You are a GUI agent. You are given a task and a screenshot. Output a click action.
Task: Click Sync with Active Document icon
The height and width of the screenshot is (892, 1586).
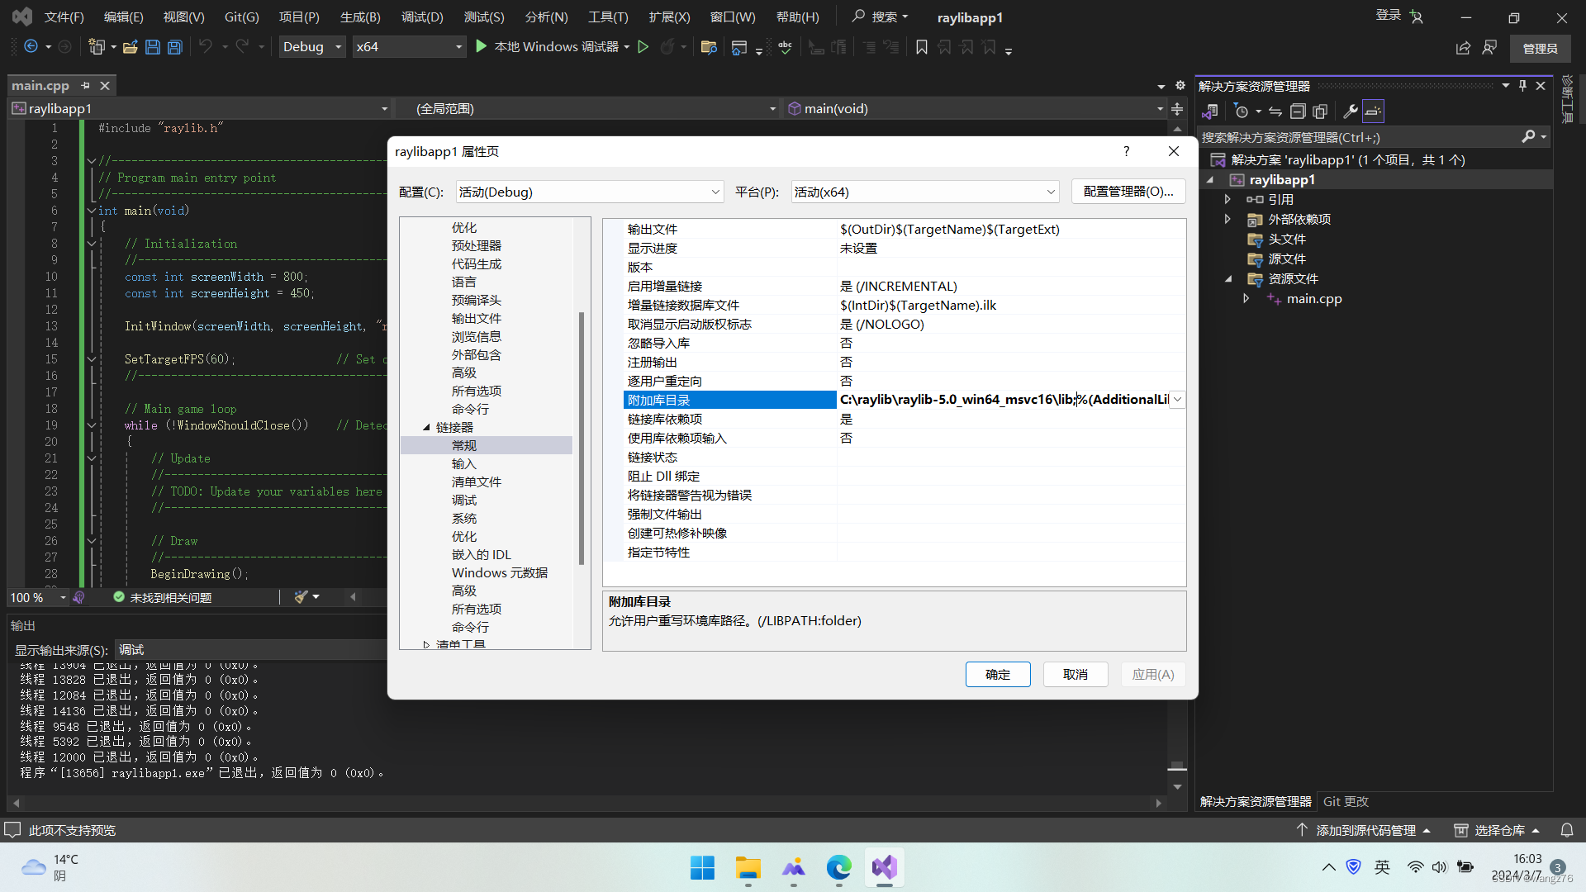[x=1275, y=111]
